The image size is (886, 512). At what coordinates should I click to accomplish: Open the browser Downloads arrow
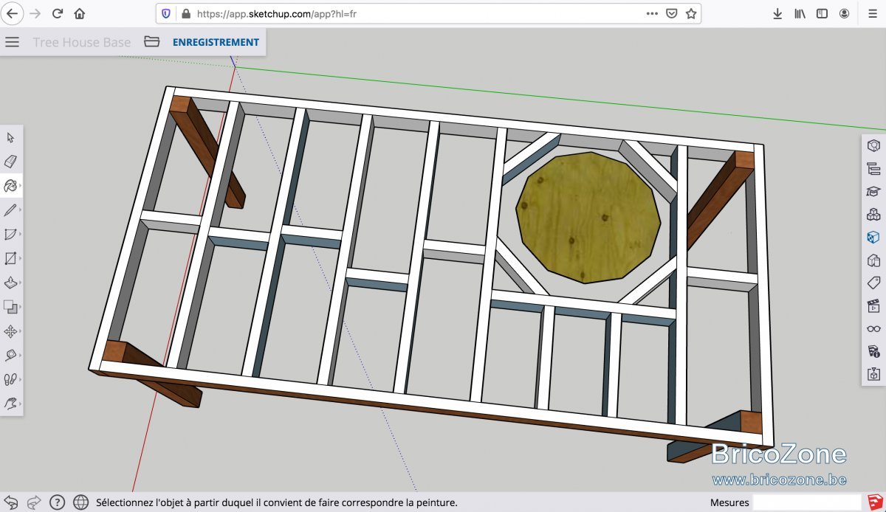[777, 13]
